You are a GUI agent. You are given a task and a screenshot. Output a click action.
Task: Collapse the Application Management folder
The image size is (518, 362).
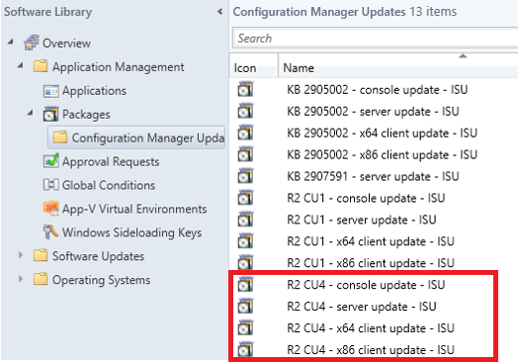21,65
